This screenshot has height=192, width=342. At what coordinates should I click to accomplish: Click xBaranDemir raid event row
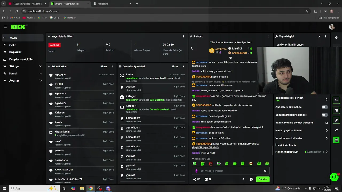coord(81,133)
